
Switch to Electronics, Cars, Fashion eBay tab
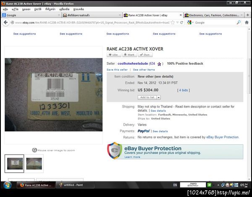tap(213, 15)
